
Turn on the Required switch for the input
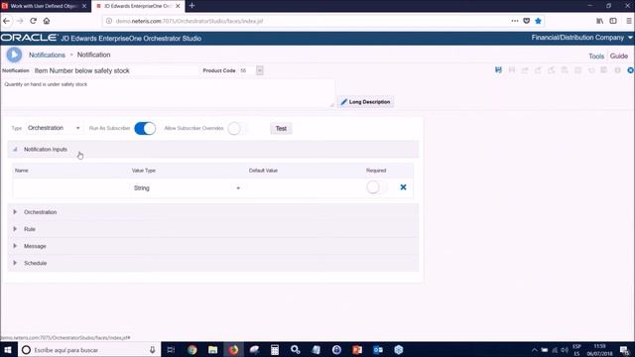click(377, 187)
